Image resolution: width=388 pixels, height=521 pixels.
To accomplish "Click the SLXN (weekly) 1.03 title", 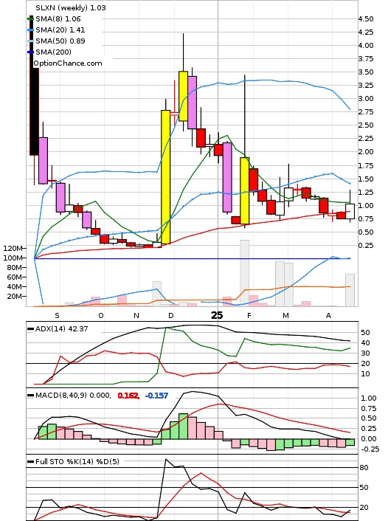I will (x=71, y=7).
